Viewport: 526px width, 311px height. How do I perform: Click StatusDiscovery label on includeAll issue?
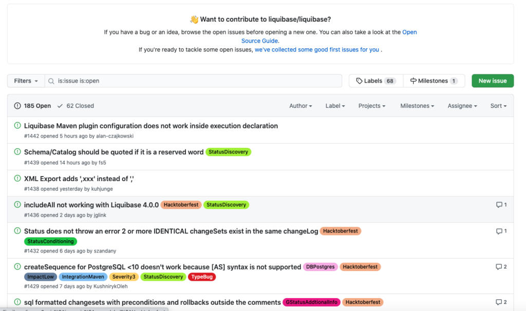226,205
